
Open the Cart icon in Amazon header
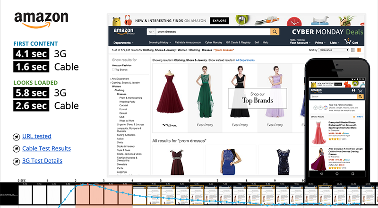click(x=351, y=42)
